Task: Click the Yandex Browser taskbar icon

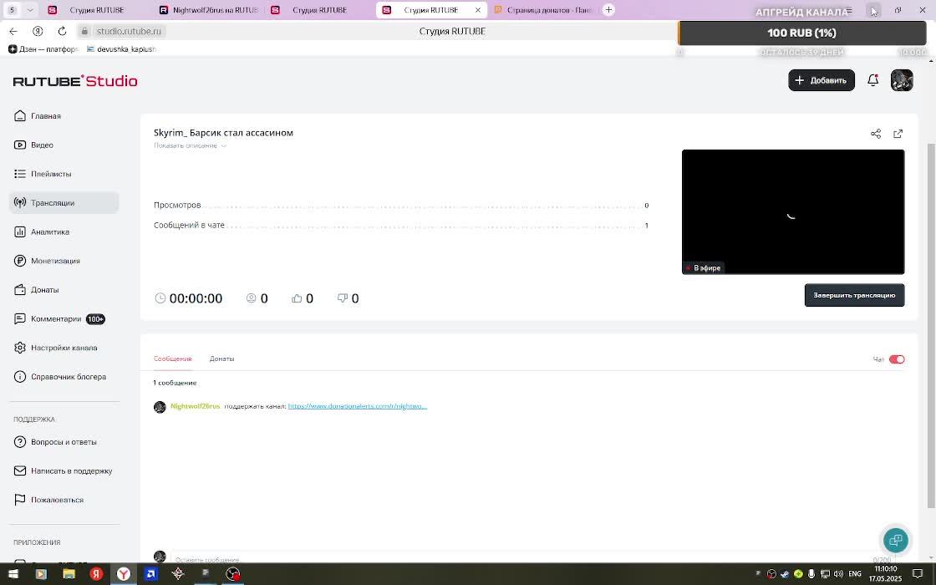Action: click(x=123, y=574)
